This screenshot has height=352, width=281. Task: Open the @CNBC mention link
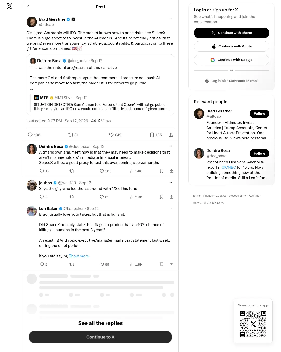point(229,167)
